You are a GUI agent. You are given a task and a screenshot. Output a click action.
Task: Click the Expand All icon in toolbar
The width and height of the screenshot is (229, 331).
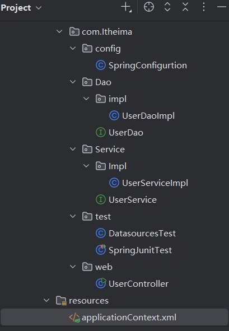(x=167, y=7)
